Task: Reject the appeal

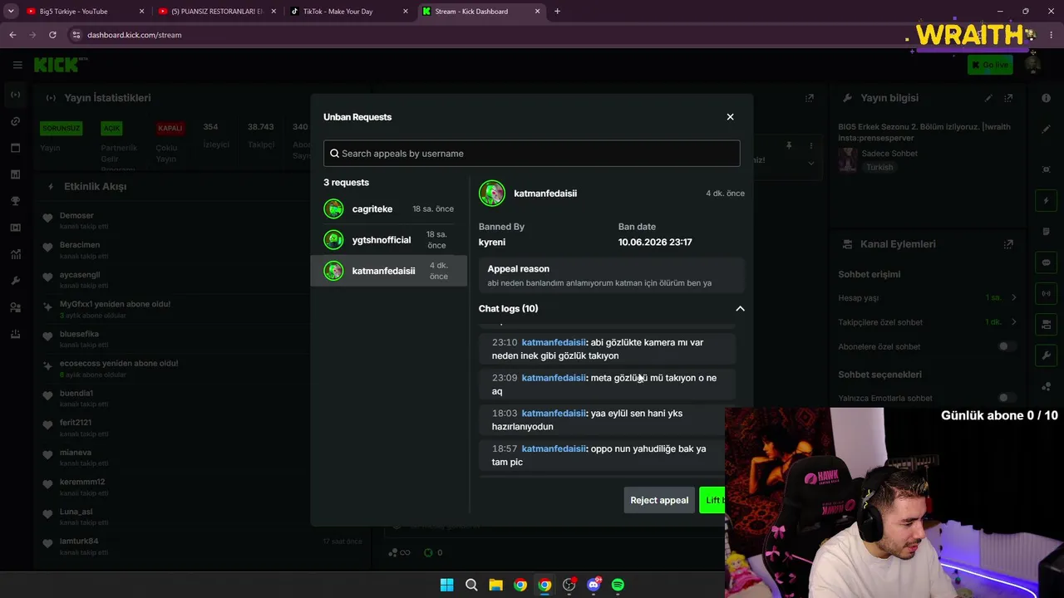Action: (x=659, y=500)
